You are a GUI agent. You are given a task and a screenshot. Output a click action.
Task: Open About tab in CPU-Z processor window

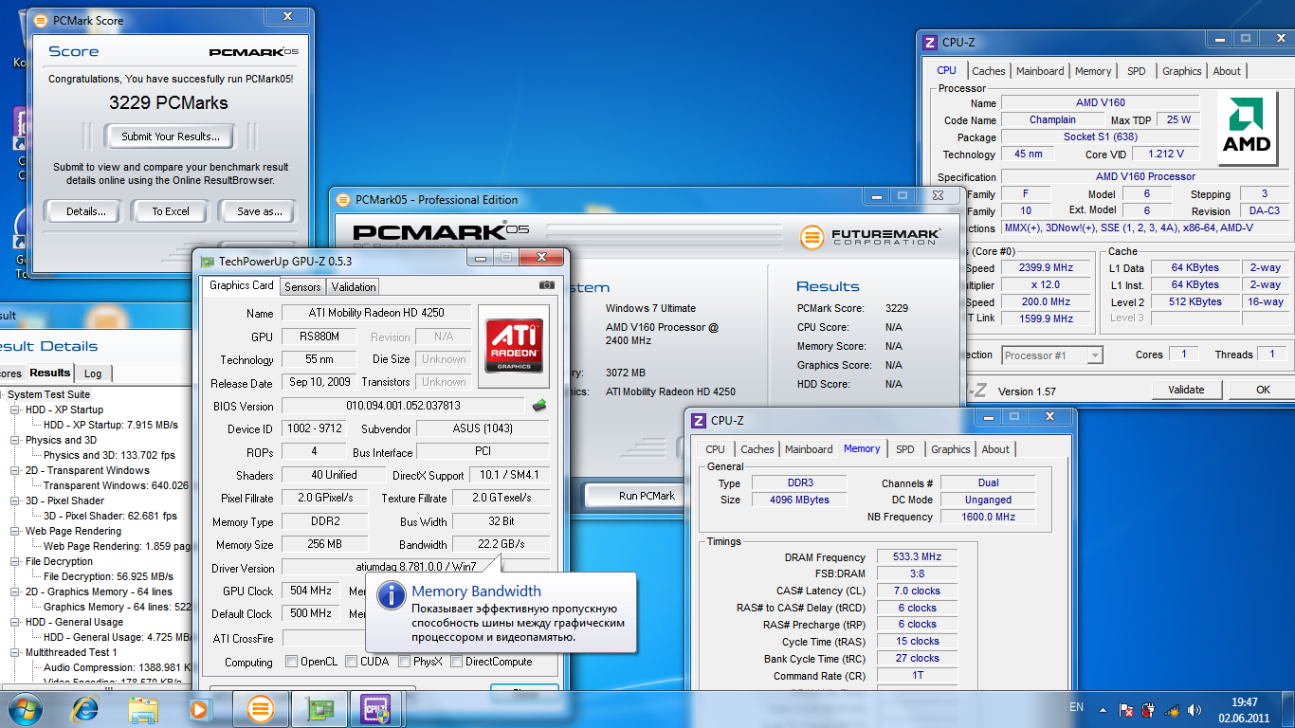1227,71
